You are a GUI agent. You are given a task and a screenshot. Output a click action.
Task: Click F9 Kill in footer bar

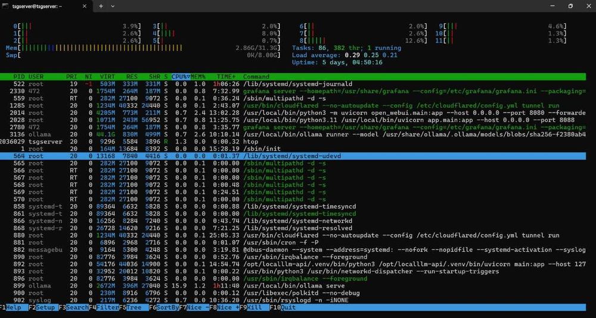(254, 307)
